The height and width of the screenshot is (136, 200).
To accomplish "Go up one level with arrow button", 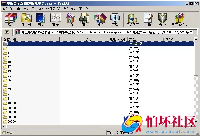I will 7,32.
